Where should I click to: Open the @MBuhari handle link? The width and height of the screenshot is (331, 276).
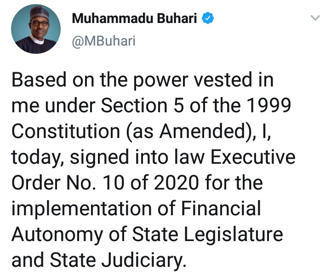103,41
